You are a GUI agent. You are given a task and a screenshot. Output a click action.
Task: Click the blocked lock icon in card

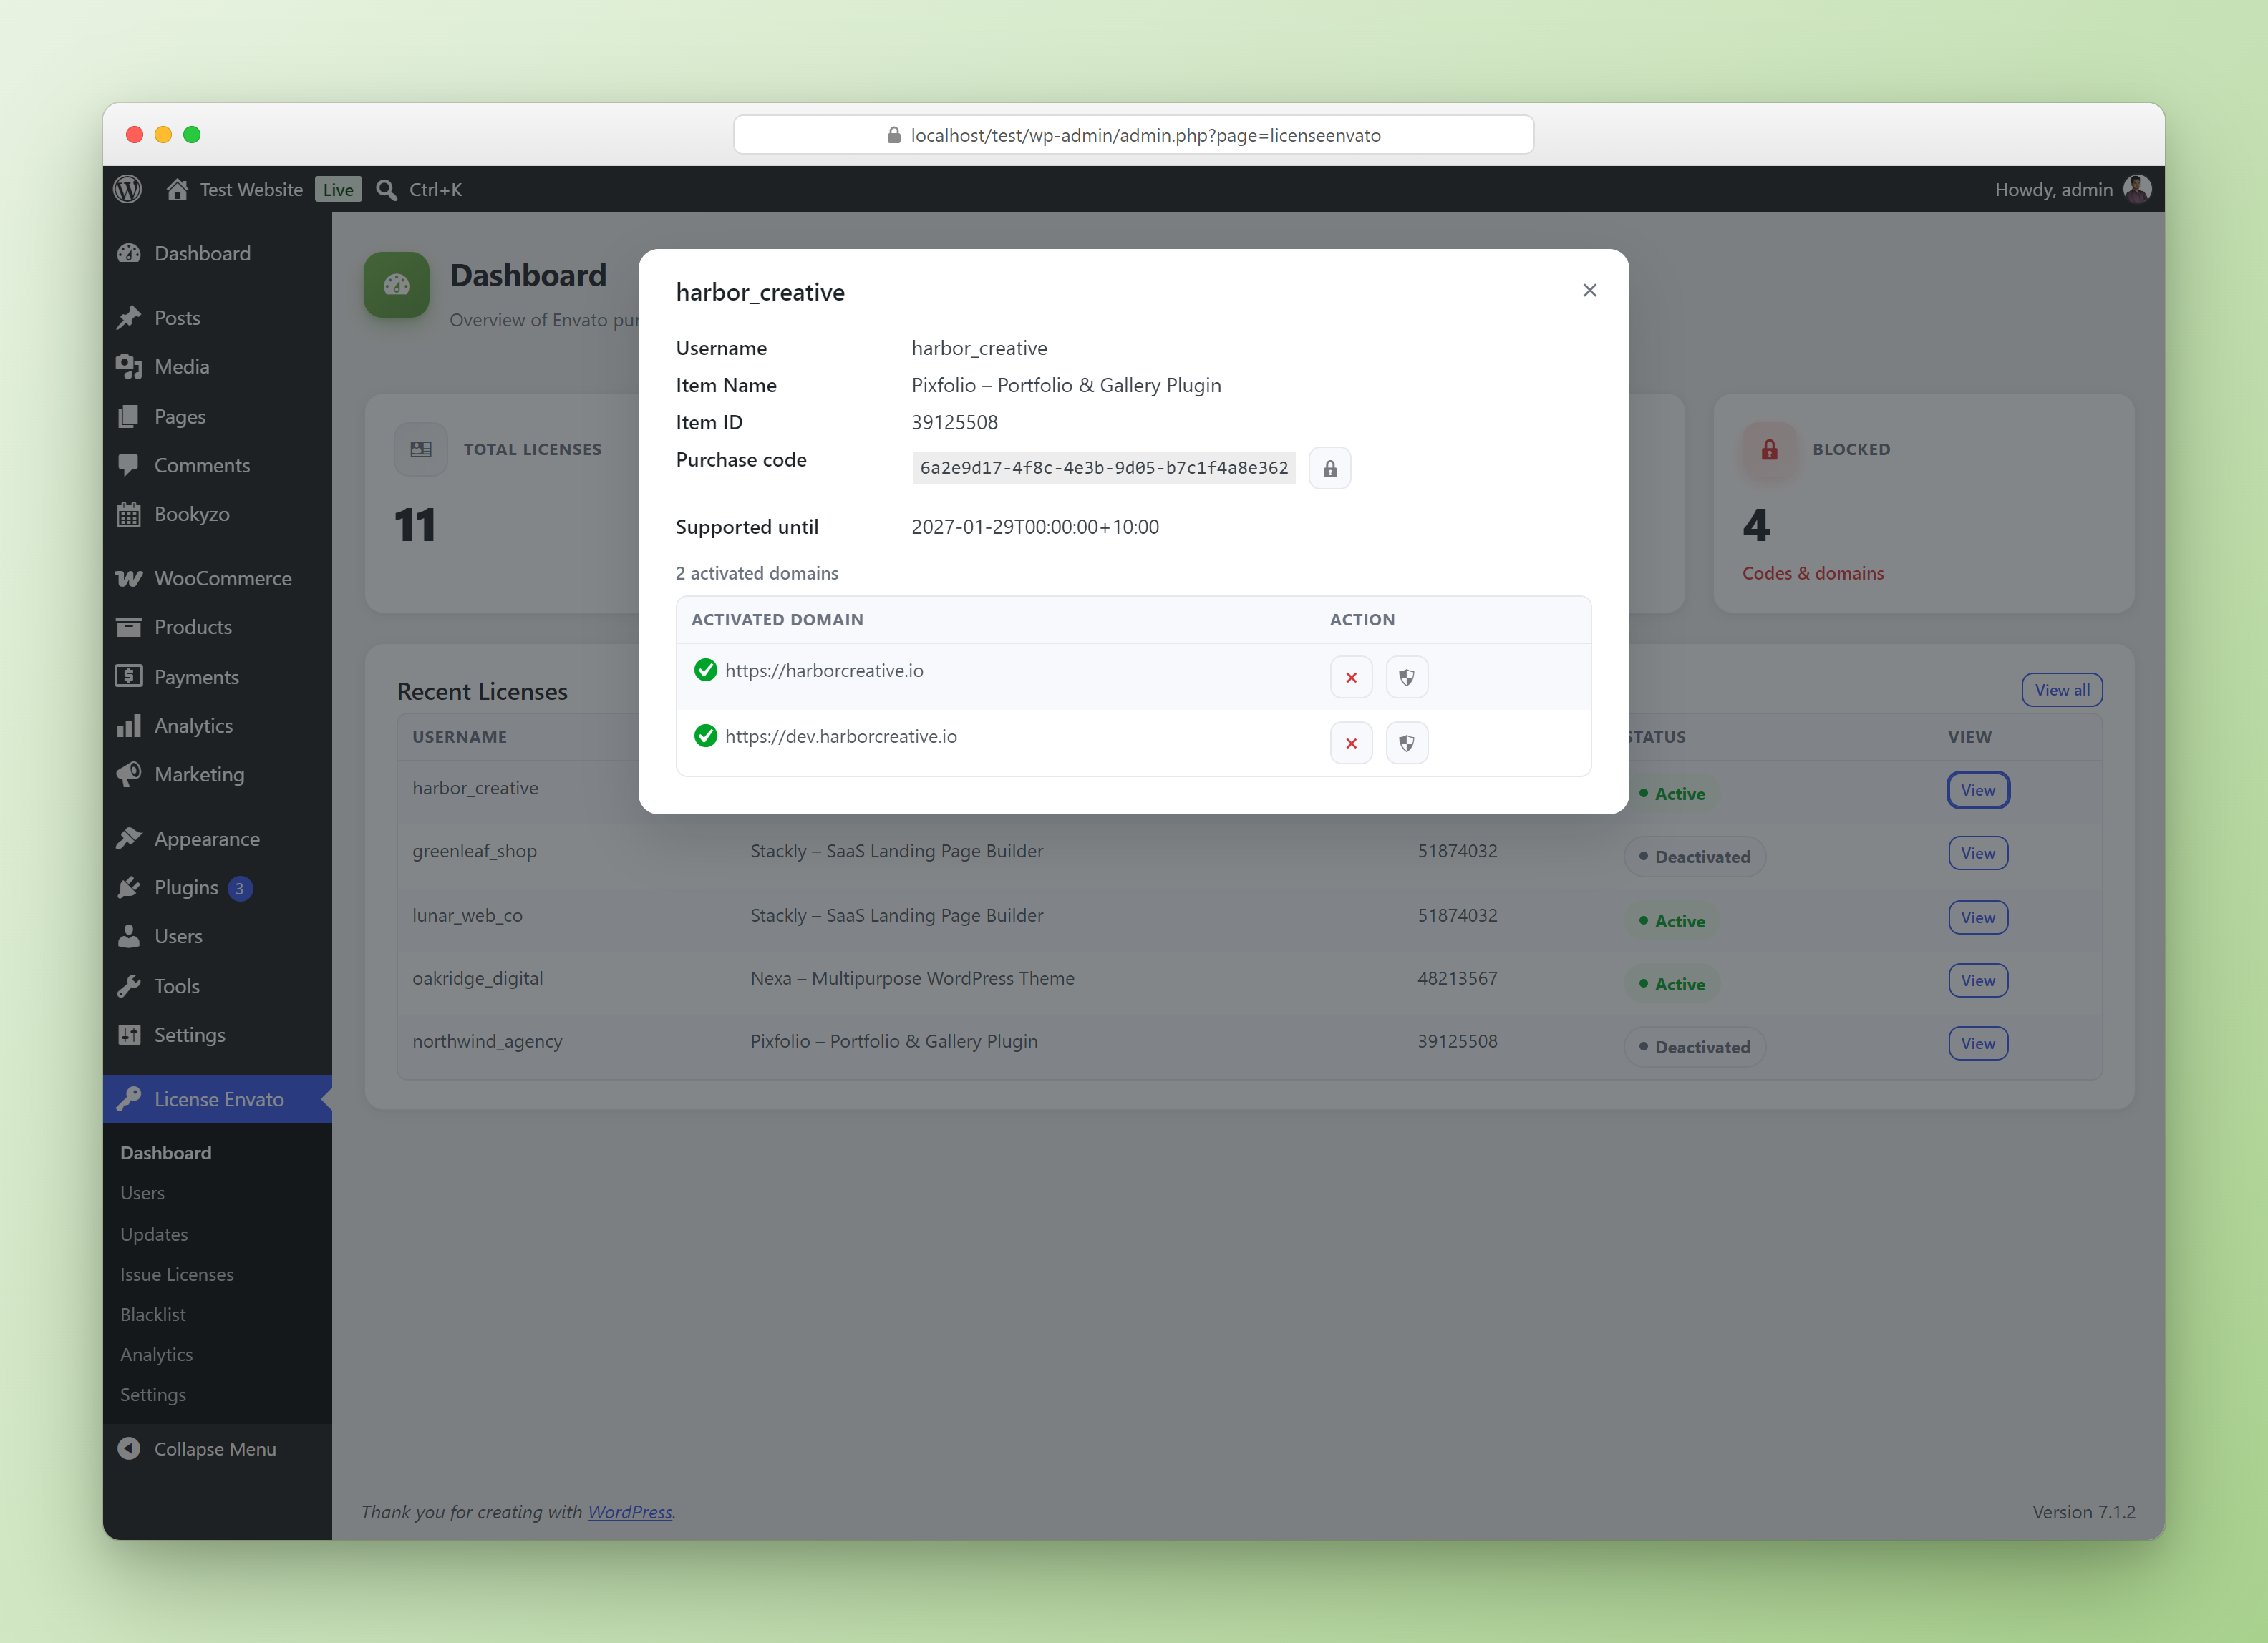1769,449
